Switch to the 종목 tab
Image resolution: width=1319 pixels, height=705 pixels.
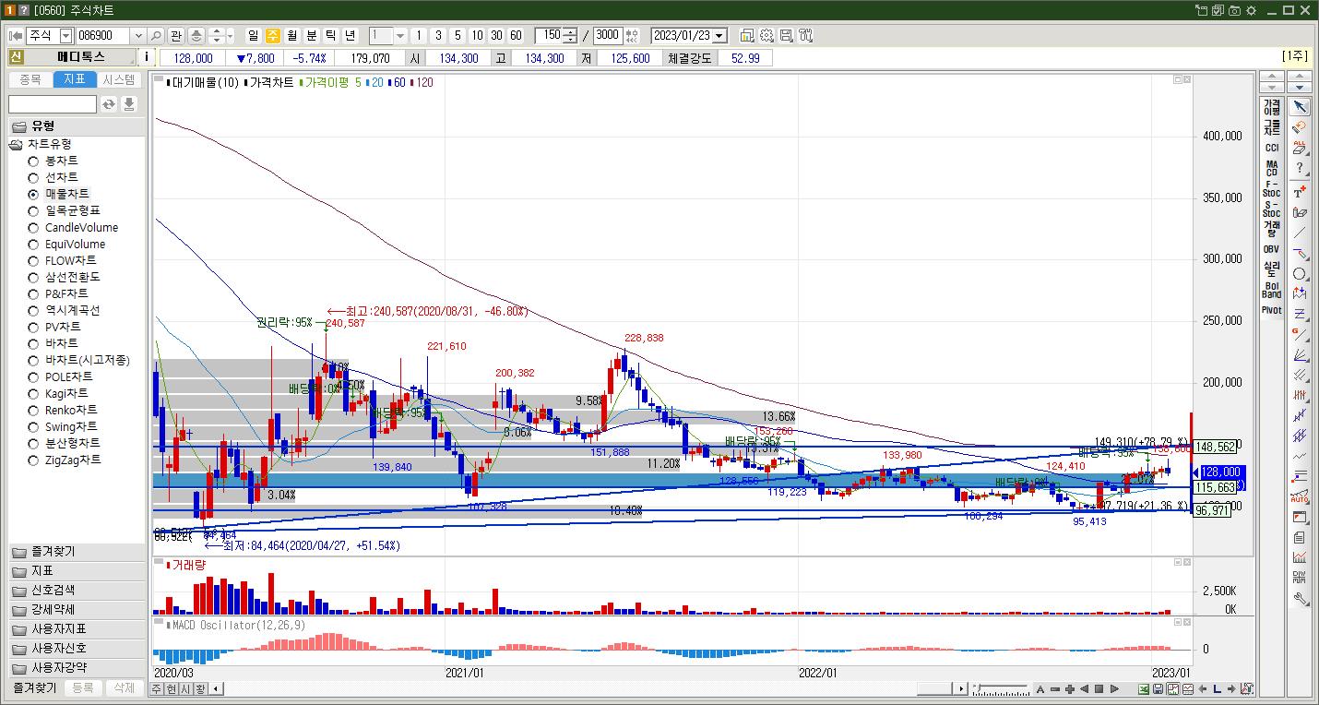point(30,80)
